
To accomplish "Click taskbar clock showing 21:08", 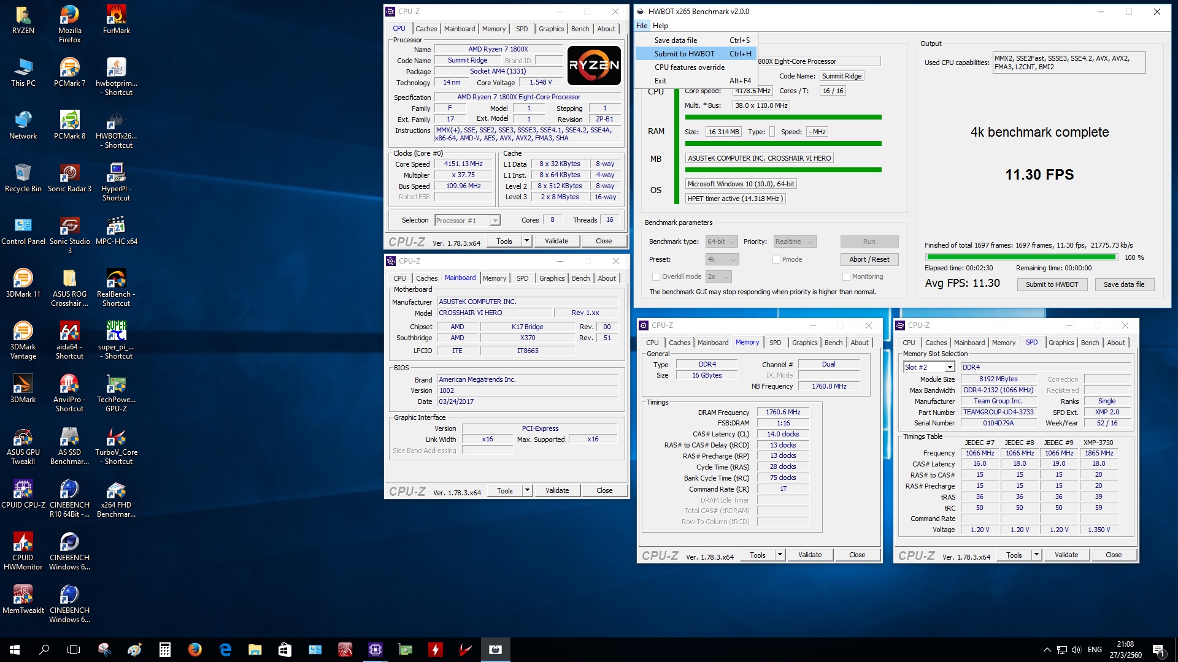I will tap(1125, 650).
